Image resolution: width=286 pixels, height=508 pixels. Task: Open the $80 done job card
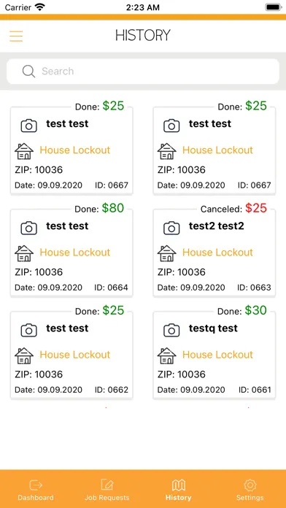click(x=71, y=253)
